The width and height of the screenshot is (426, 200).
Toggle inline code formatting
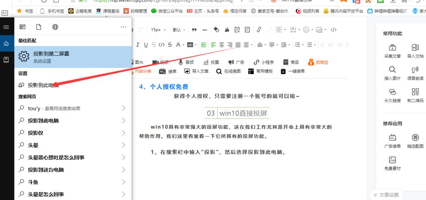tap(162, 45)
